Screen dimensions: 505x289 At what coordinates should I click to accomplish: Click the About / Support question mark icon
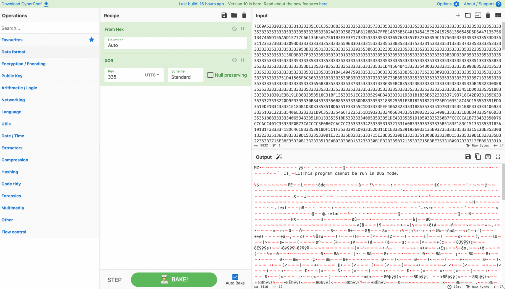[x=498, y=4]
